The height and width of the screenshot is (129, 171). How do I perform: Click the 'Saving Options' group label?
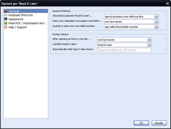[x=61, y=34]
